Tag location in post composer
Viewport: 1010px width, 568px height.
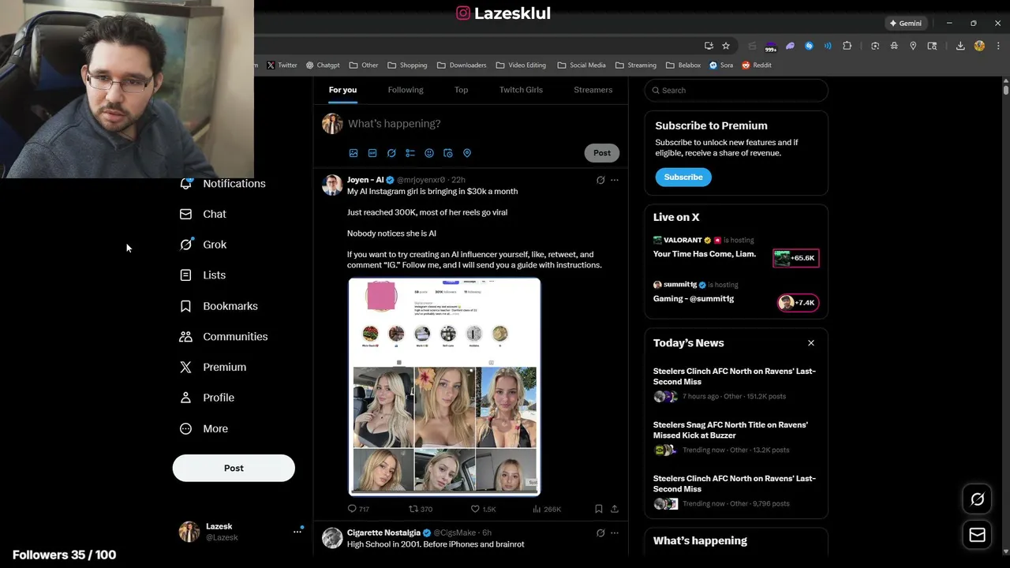click(467, 153)
